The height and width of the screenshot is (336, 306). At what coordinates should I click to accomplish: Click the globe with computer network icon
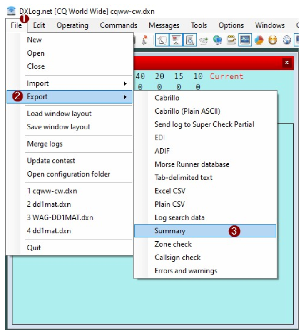218,40
